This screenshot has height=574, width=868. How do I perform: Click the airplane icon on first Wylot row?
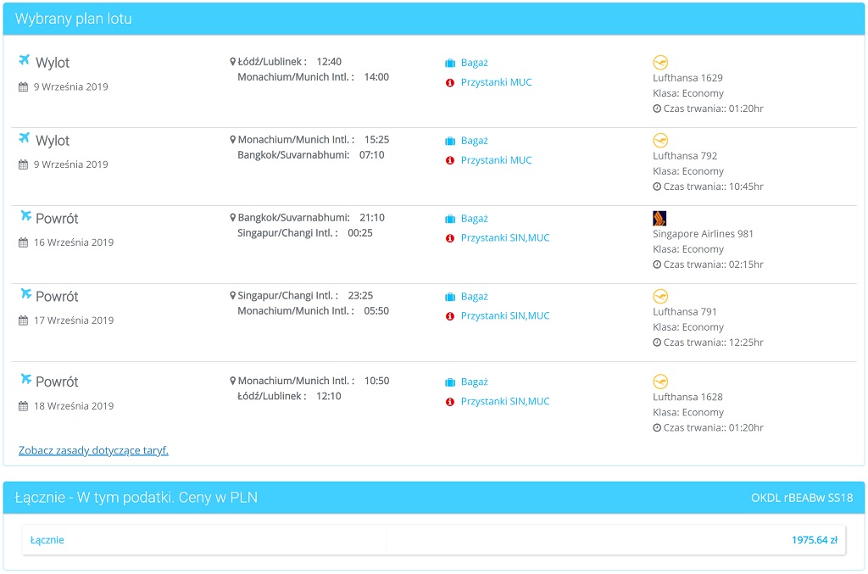pos(24,60)
